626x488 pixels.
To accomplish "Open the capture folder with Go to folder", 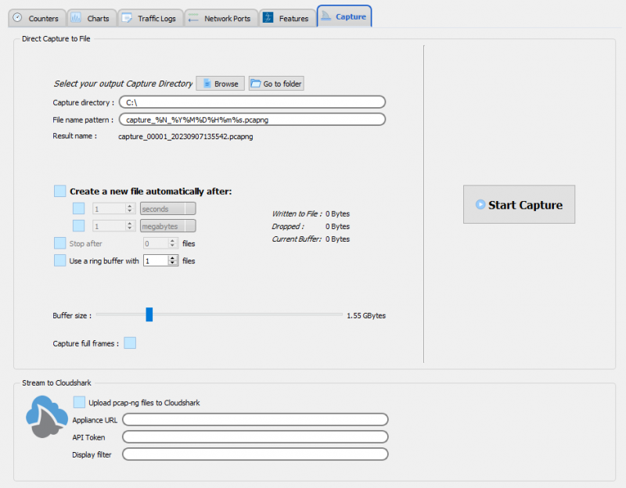I will coord(276,84).
